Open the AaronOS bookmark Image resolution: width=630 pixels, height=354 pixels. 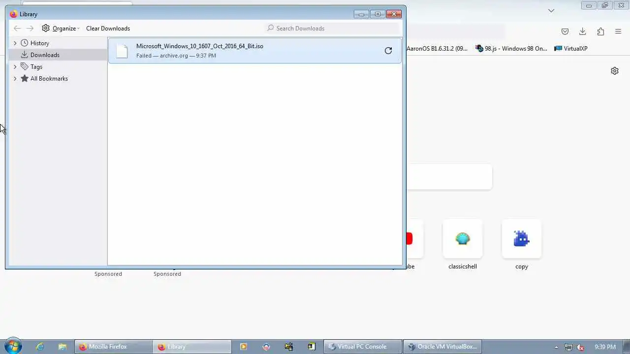pyautogui.click(x=437, y=49)
